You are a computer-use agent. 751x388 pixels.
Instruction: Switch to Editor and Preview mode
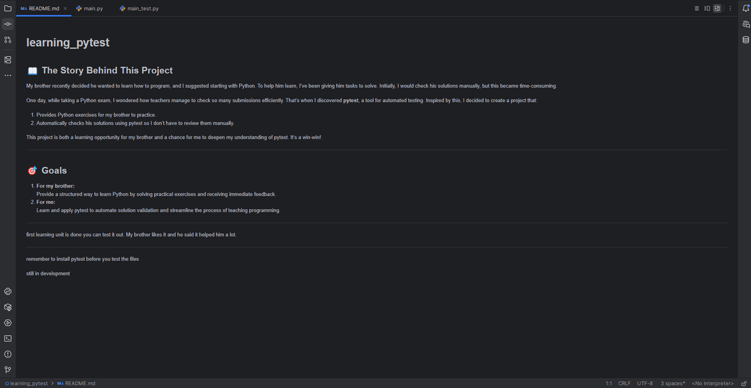[707, 9]
